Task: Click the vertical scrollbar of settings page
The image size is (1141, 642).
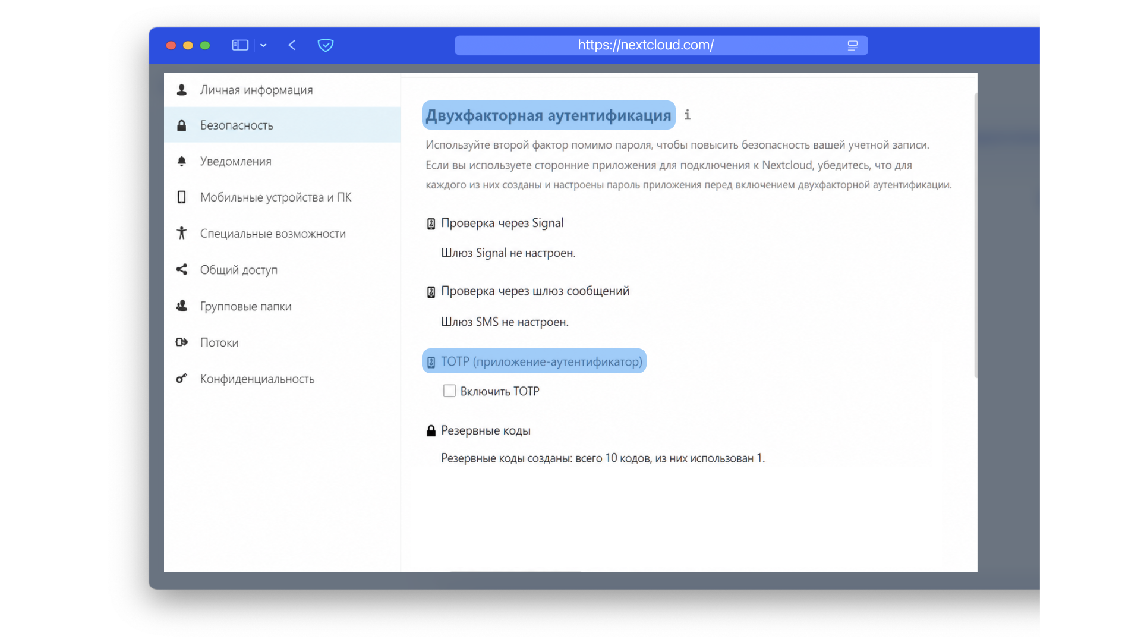Action: (975, 235)
